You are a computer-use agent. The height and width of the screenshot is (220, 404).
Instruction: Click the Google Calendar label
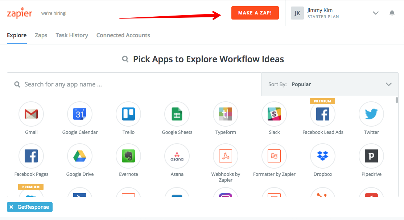pos(80,132)
